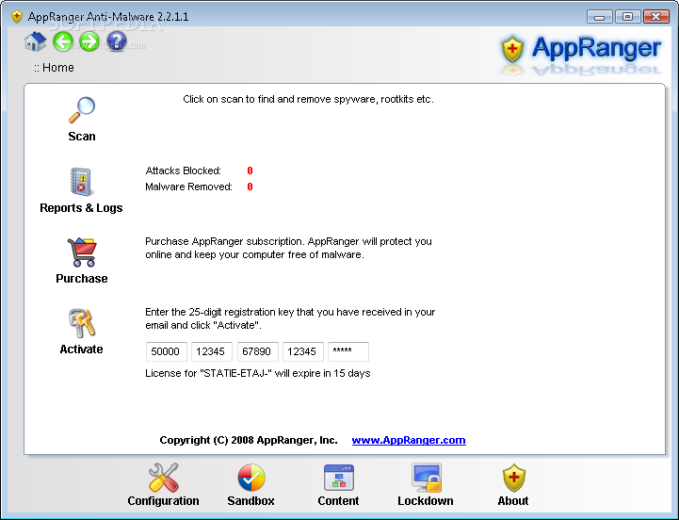Click the shopping cart Purchase icon

82,252
